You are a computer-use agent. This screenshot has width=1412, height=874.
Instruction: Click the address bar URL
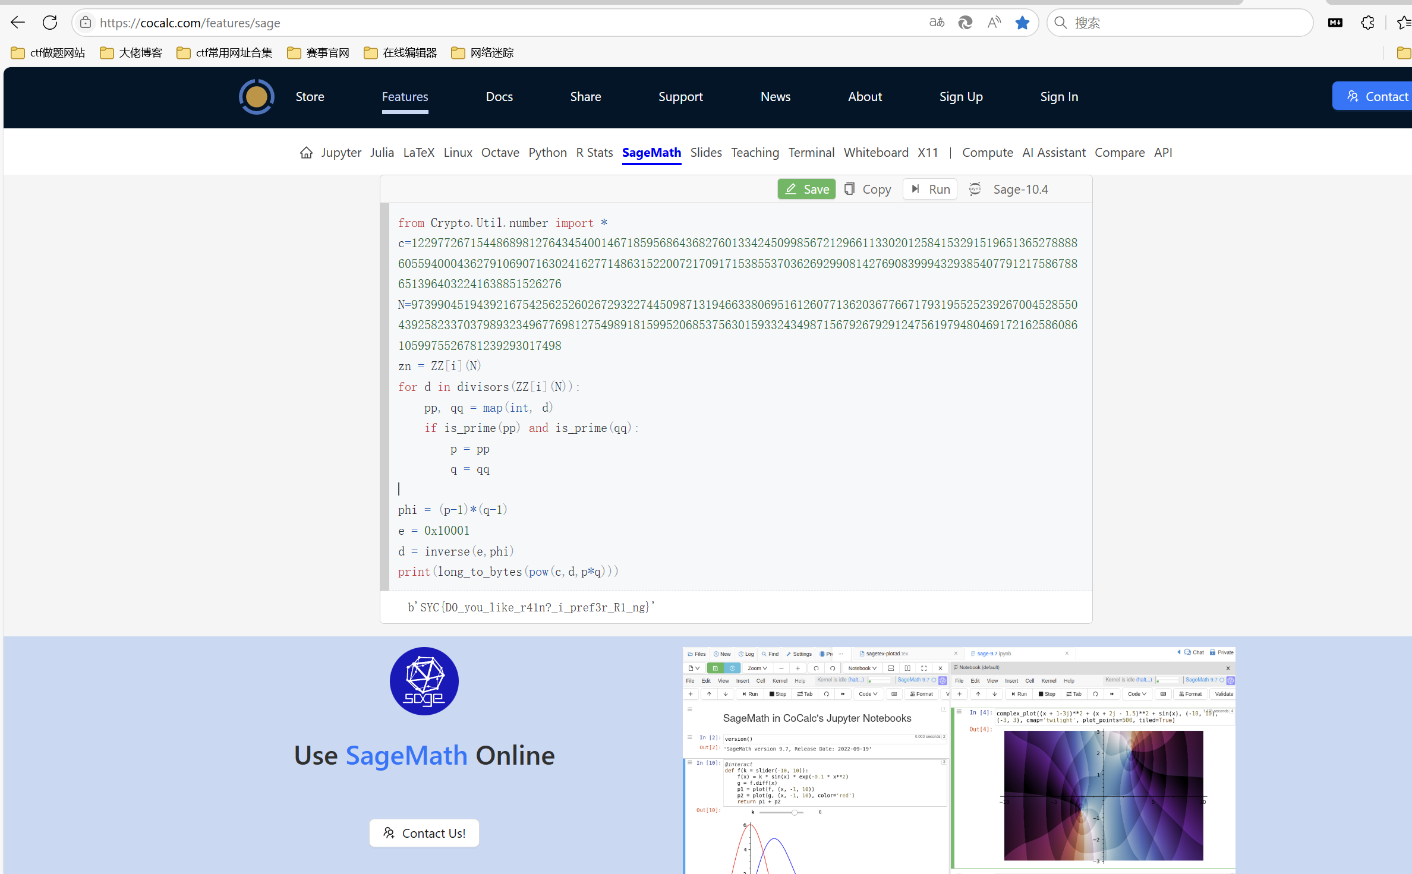[x=190, y=23]
